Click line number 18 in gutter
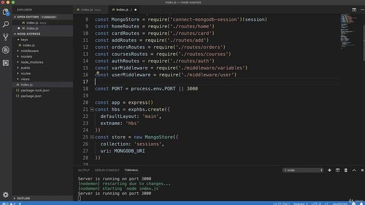Viewport: 365px width, 205px height. (86, 89)
